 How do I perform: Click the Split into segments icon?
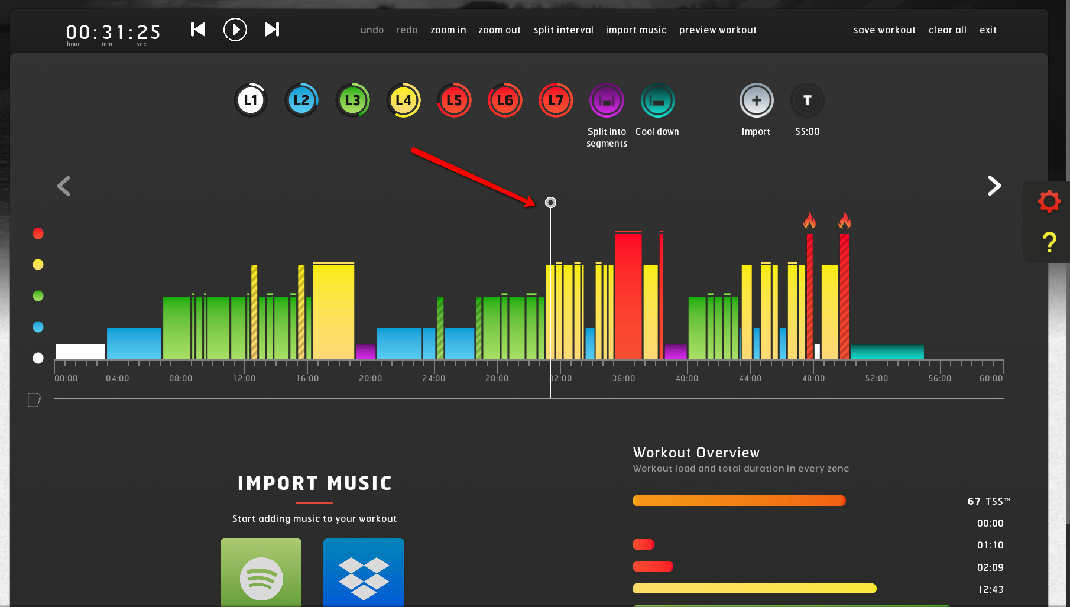[607, 100]
